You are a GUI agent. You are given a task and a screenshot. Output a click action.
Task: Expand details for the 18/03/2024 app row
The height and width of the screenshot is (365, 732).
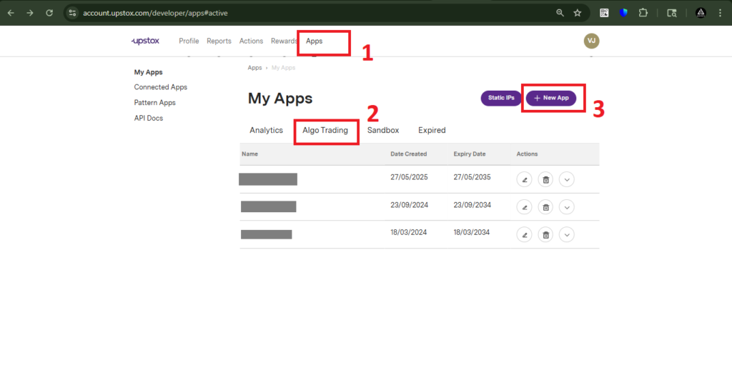(x=567, y=234)
